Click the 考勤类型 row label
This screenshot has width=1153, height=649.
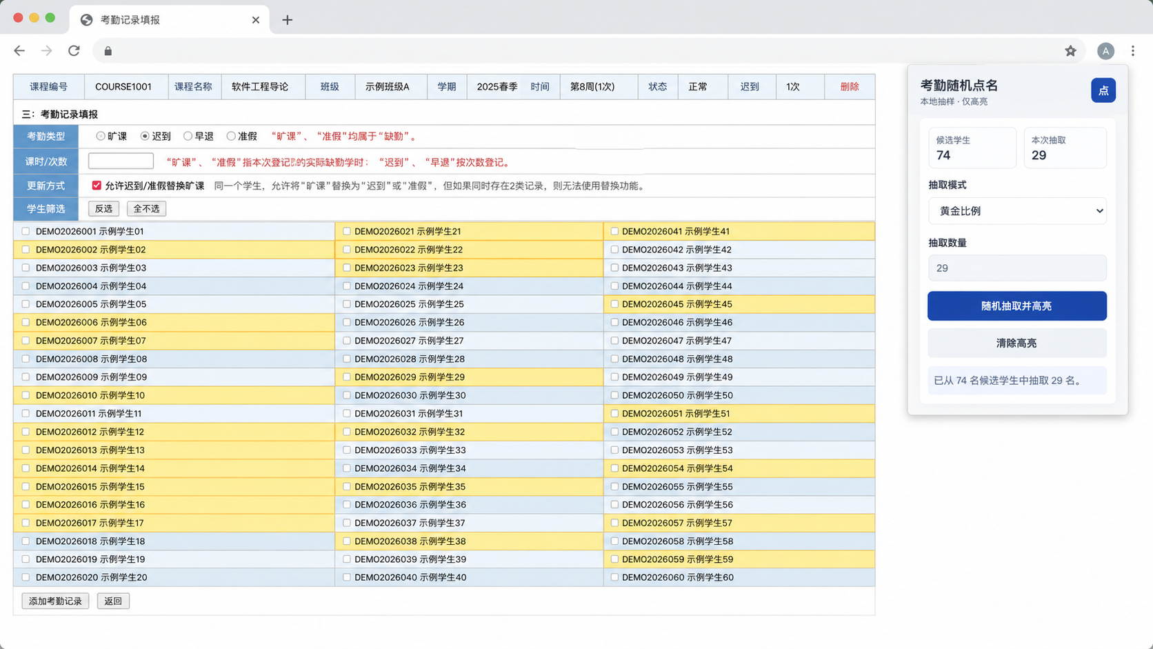pos(46,137)
